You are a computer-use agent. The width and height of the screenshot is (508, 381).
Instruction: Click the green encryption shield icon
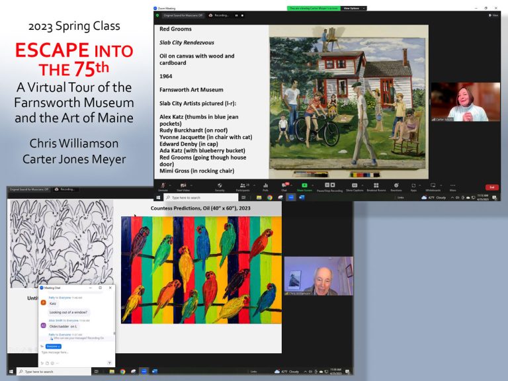click(x=157, y=15)
